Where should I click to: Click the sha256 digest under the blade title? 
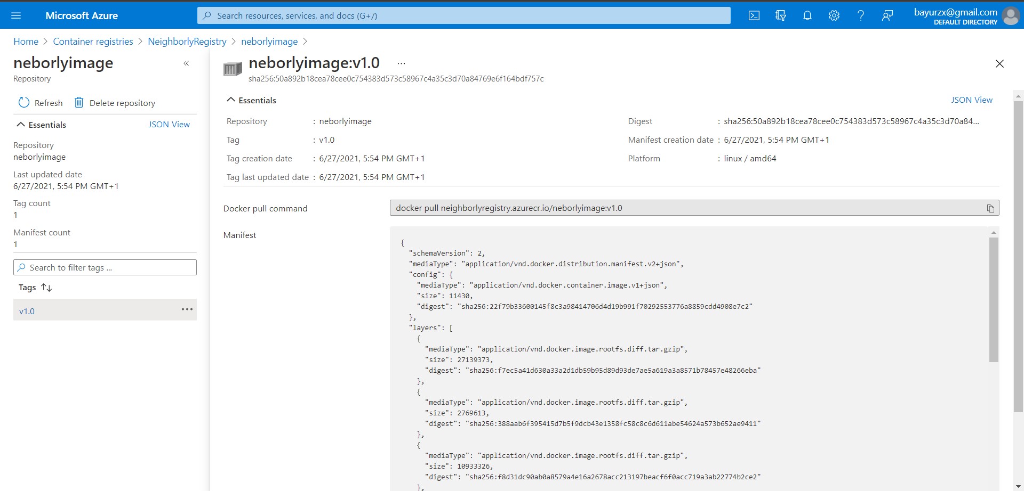tap(396, 78)
